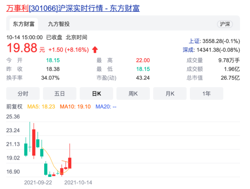Screen dimensions: 250x189
Task: Select the 分时 chart view
Action: coord(23,93)
